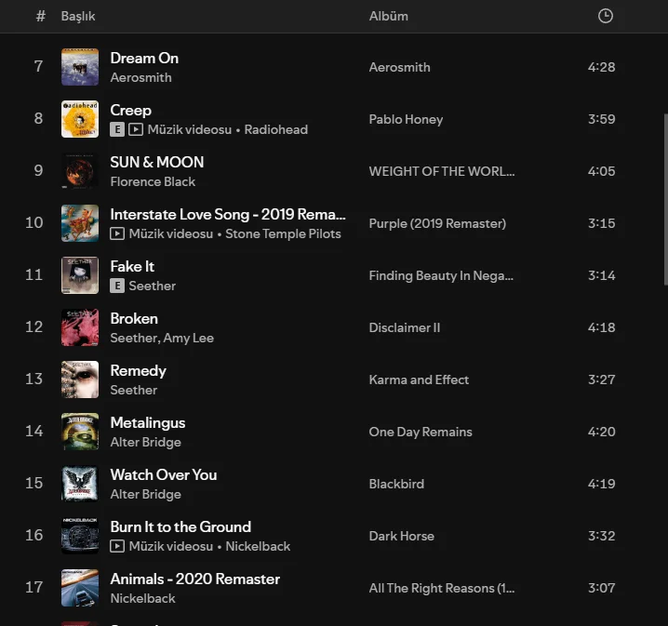Open Nickelback artist link under Burn It to the Ground
668x626 pixels.
point(258,546)
